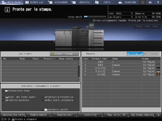
Task: Select tray 1 A3 row
Action: click(x=121, y=62)
